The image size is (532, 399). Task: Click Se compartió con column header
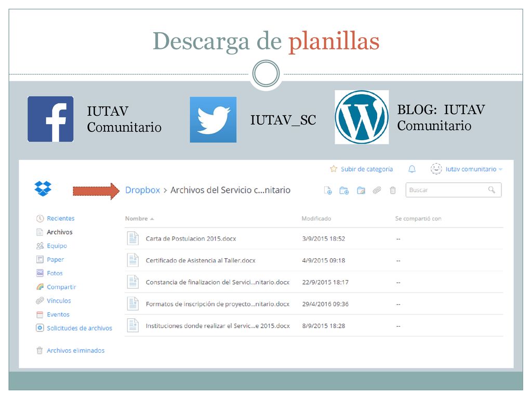point(418,219)
